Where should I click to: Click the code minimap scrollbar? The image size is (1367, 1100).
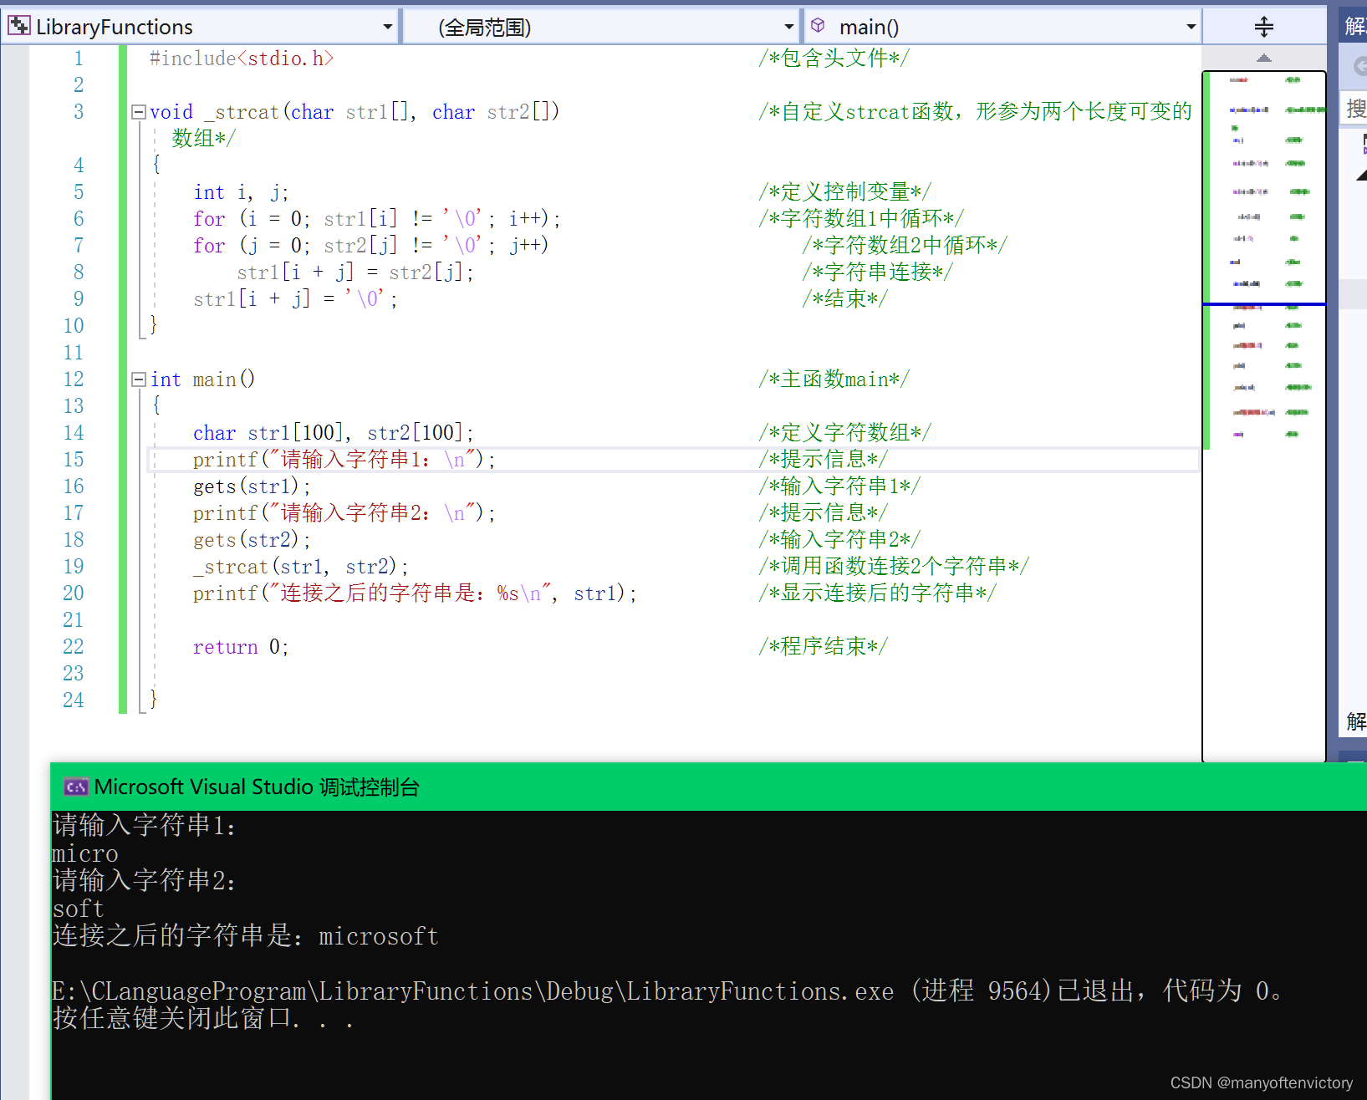click(1264, 416)
